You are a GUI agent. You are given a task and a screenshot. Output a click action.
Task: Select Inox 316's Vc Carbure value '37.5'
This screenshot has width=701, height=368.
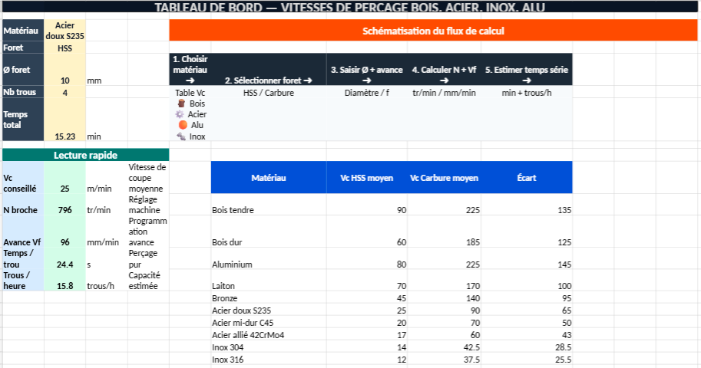coord(444,359)
